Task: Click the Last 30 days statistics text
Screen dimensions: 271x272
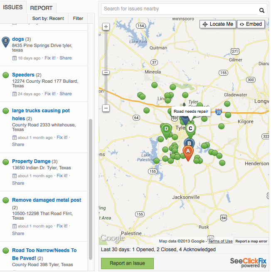Action: tap(158, 250)
